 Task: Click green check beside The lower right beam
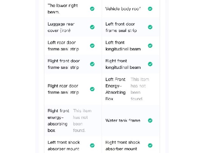point(92,9)
